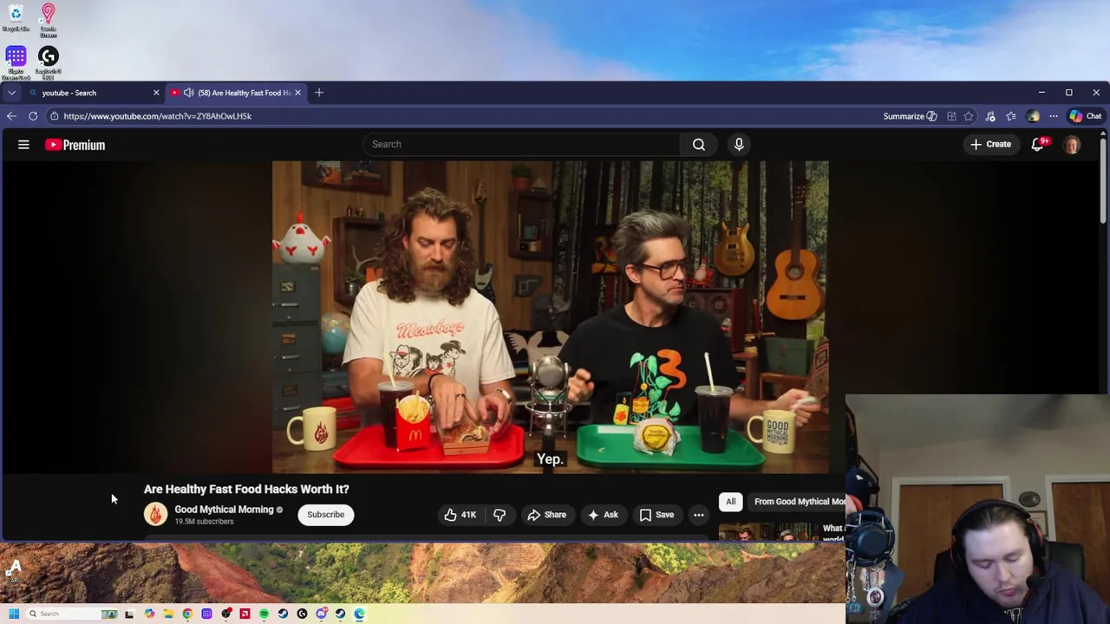Click the Ask button

click(x=603, y=515)
